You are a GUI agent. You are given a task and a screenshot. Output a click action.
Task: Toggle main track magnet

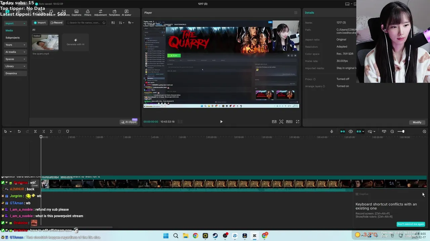[x=343, y=132]
